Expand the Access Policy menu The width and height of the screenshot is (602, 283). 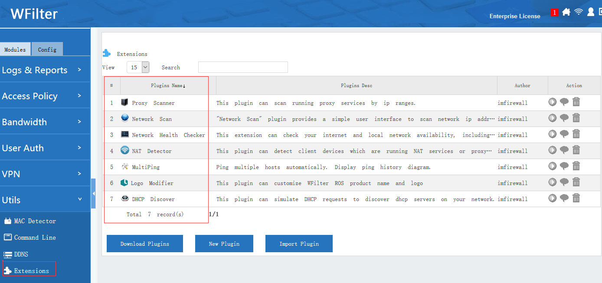click(x=45, y=96)
